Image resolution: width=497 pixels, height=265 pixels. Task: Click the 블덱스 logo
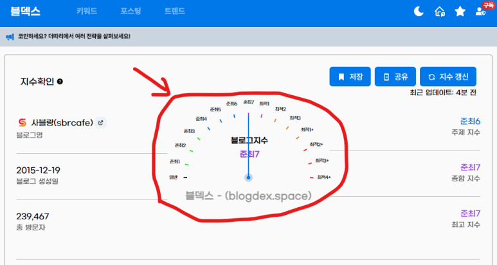pyautogui.click(x=25, y=11)
